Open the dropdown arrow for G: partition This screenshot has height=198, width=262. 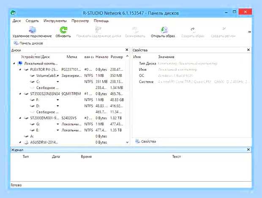click(57, 124)
